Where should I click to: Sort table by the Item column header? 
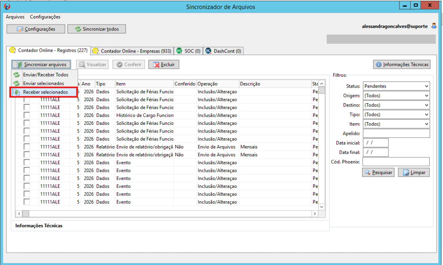tap(144, 84)
